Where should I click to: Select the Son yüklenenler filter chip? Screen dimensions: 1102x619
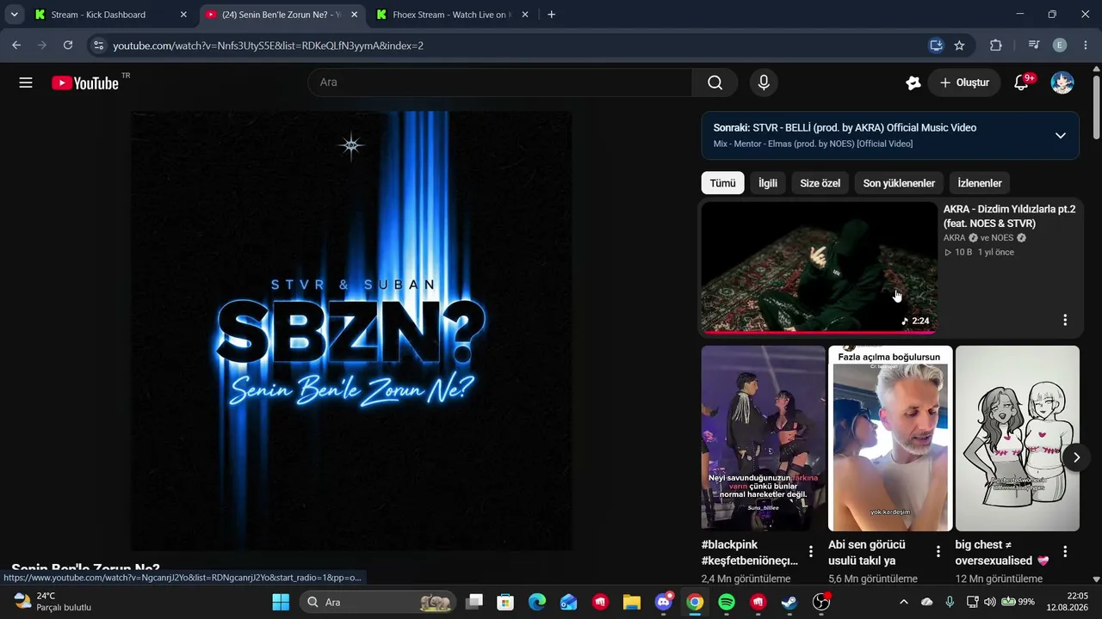(x=899, y=183)
